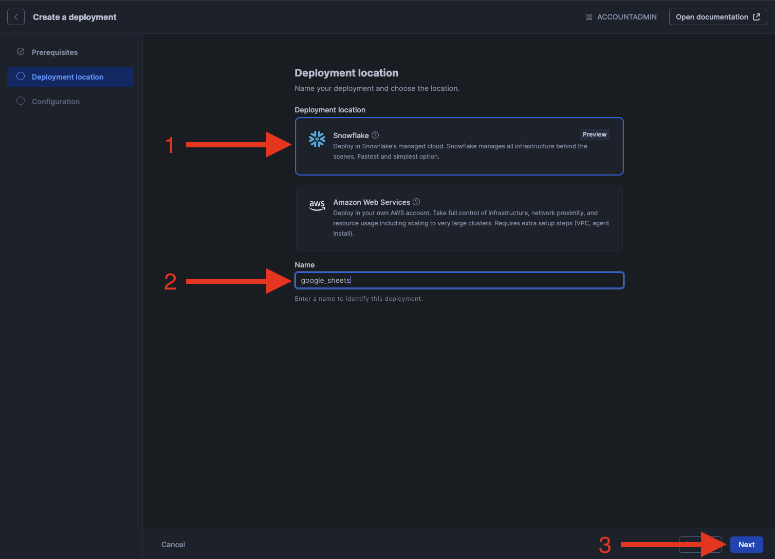Click the ACCOUNTADMIN role user icon

pos(589,17)
